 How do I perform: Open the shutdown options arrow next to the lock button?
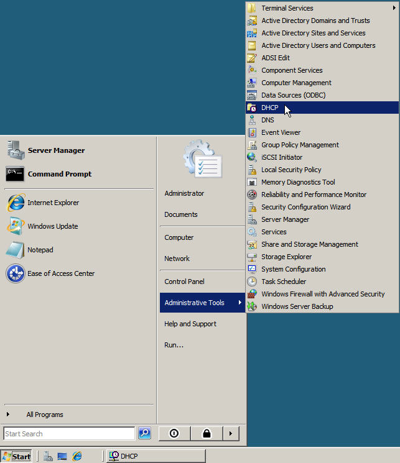[x=231, y=433]
